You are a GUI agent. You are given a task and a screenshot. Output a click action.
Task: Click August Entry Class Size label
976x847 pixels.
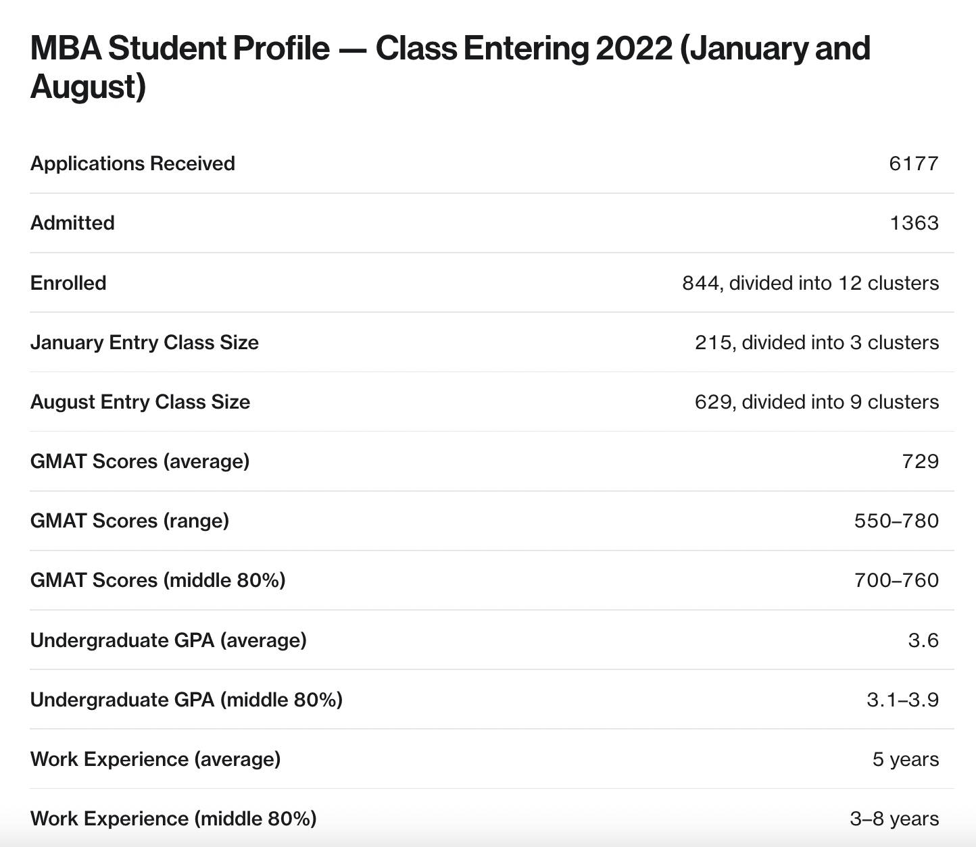click(140, 401)
